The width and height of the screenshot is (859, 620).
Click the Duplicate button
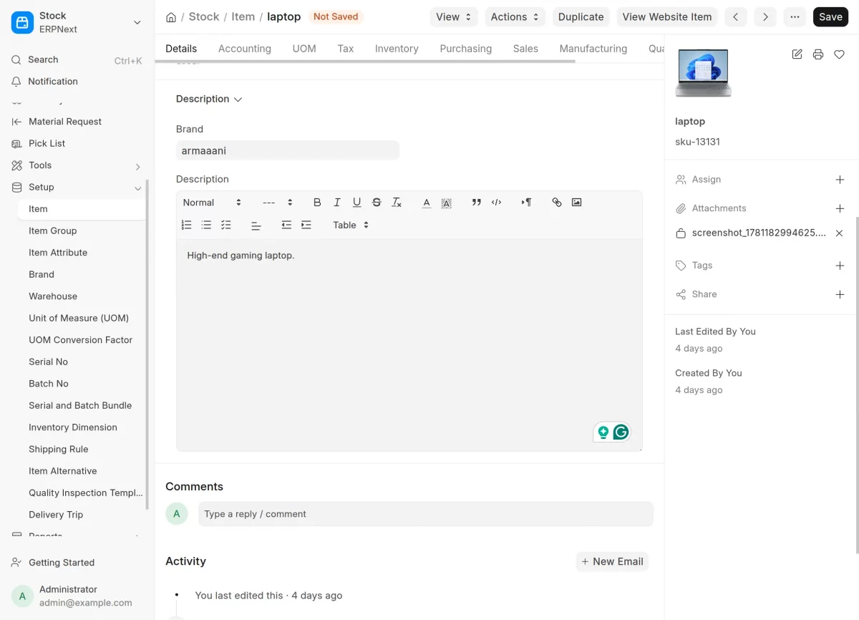pyautogui.click(x=581, y=17)
